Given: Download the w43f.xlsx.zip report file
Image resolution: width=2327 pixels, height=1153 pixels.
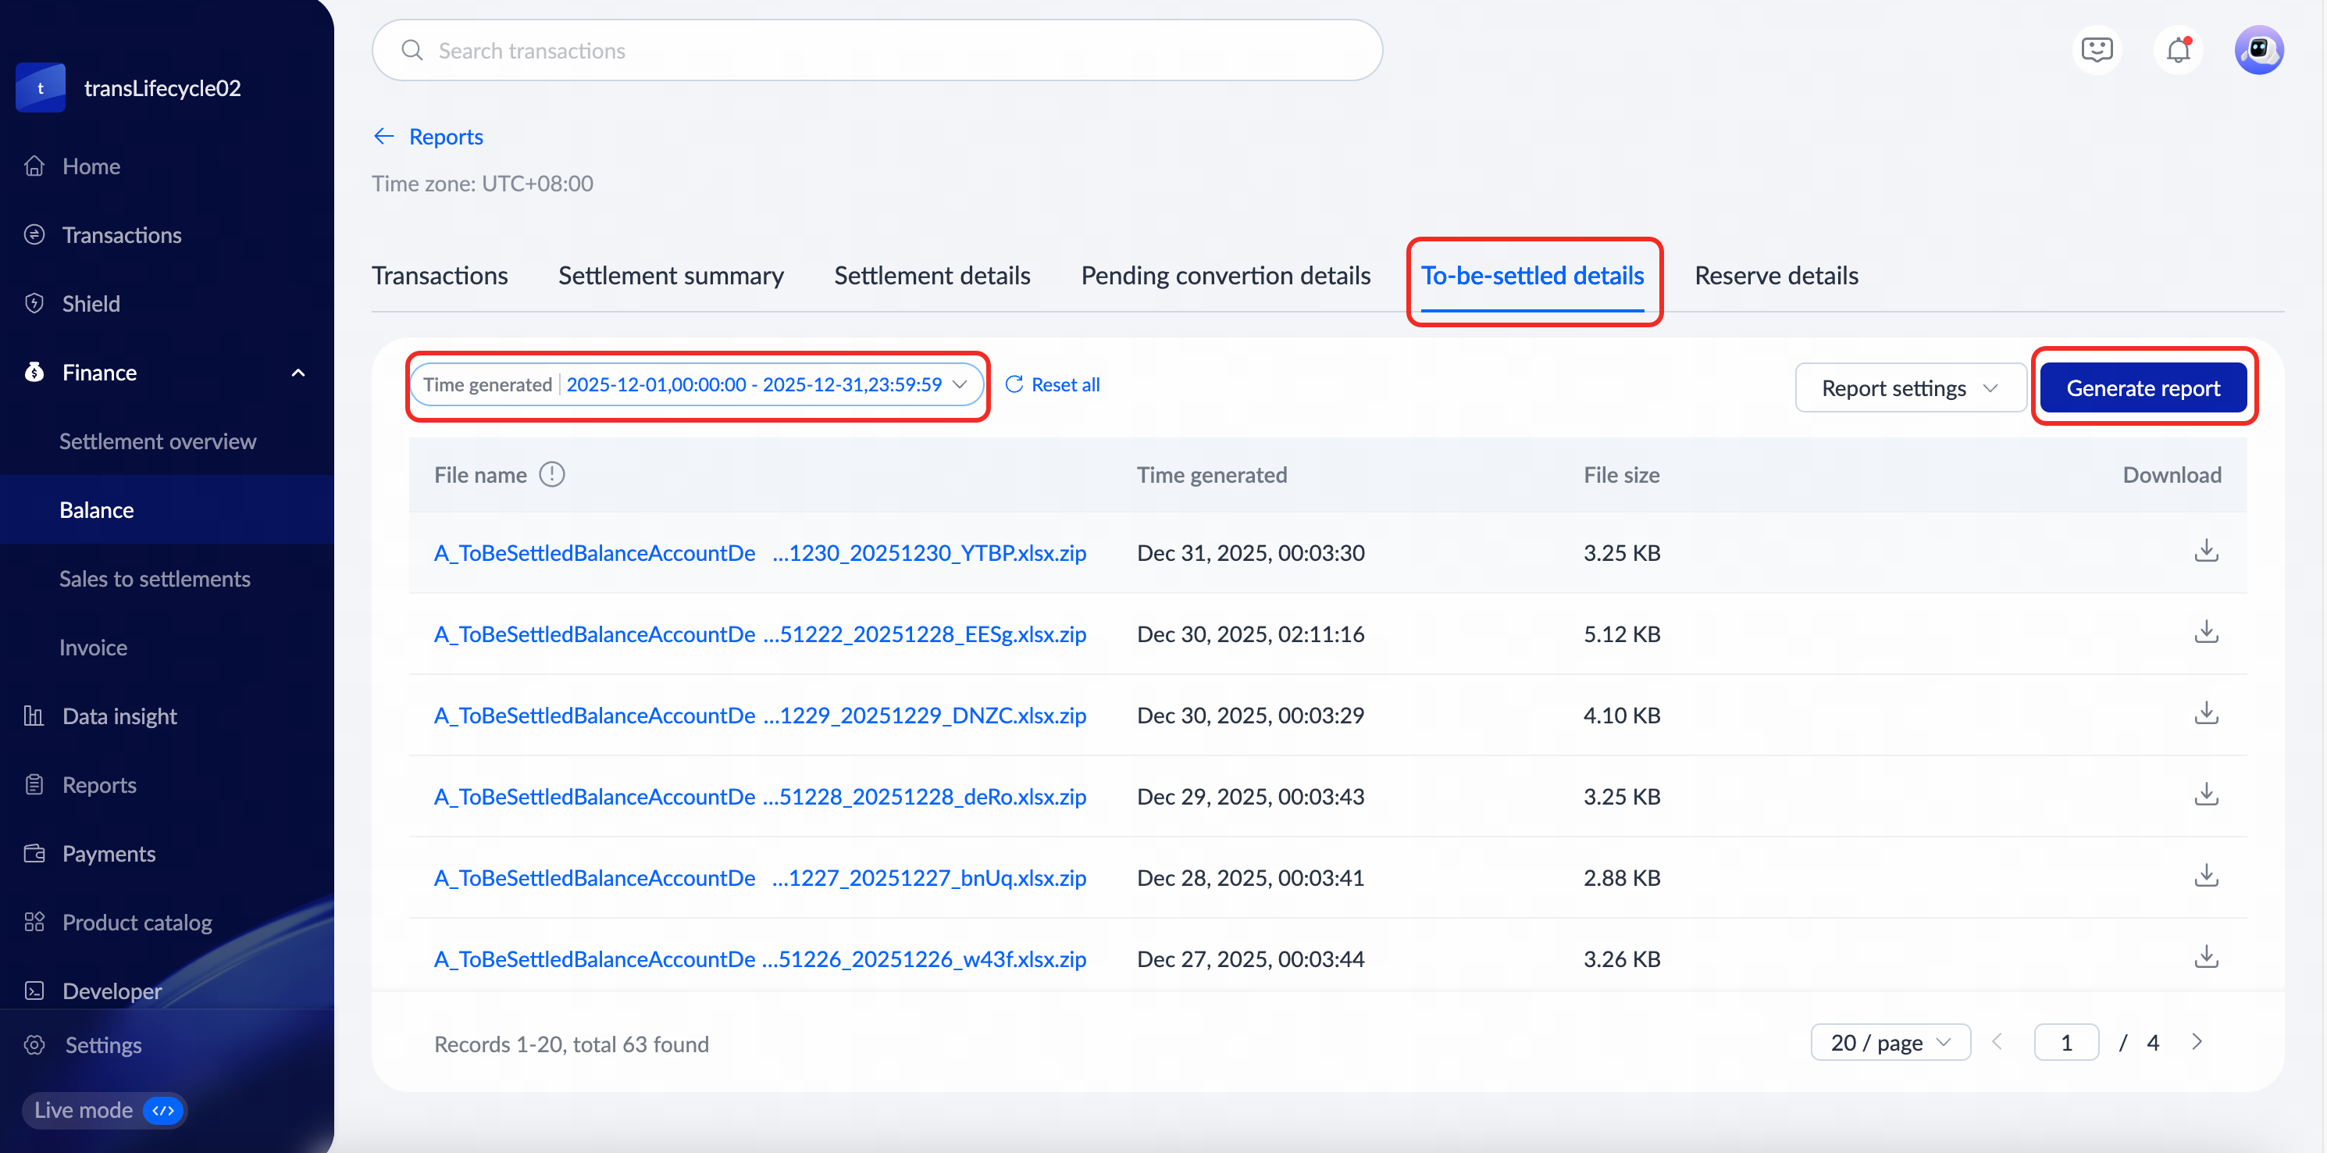Looking at the screenshot, I should pyautogui.click(x=2205, y=957).
